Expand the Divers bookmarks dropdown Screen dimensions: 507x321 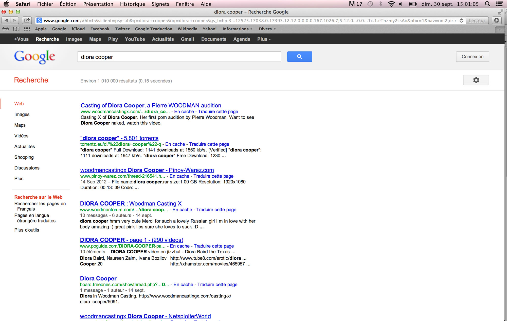click(x=267, y=29)
